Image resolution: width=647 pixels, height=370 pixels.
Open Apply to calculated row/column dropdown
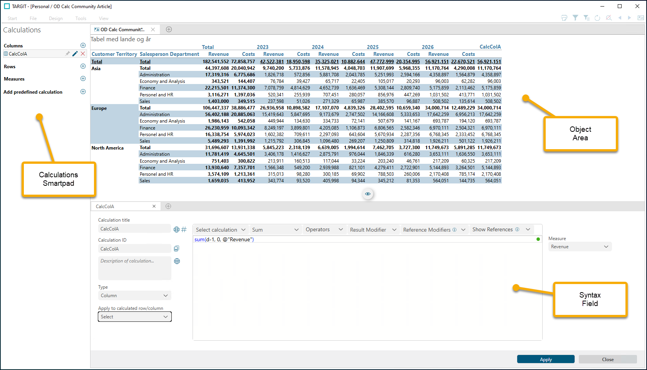pyautogui.click(x=134, y=317)
